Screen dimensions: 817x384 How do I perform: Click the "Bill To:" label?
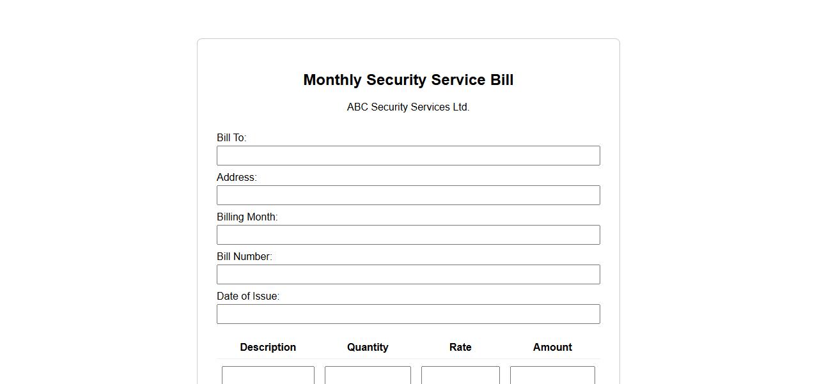point(231,137)
